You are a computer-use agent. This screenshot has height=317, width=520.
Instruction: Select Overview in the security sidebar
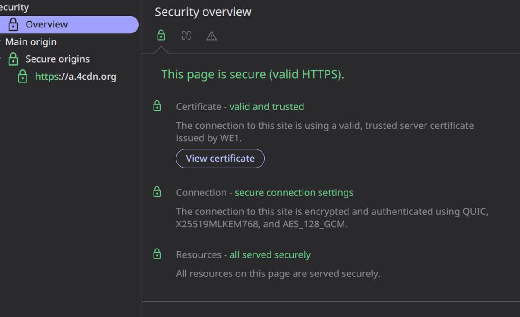click(68, 24)
